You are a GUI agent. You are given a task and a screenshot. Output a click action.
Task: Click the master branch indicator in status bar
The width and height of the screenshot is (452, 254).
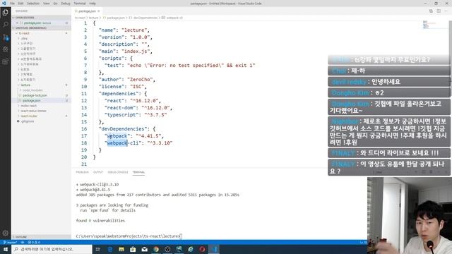pyautogui.click(x=10, y=242)
